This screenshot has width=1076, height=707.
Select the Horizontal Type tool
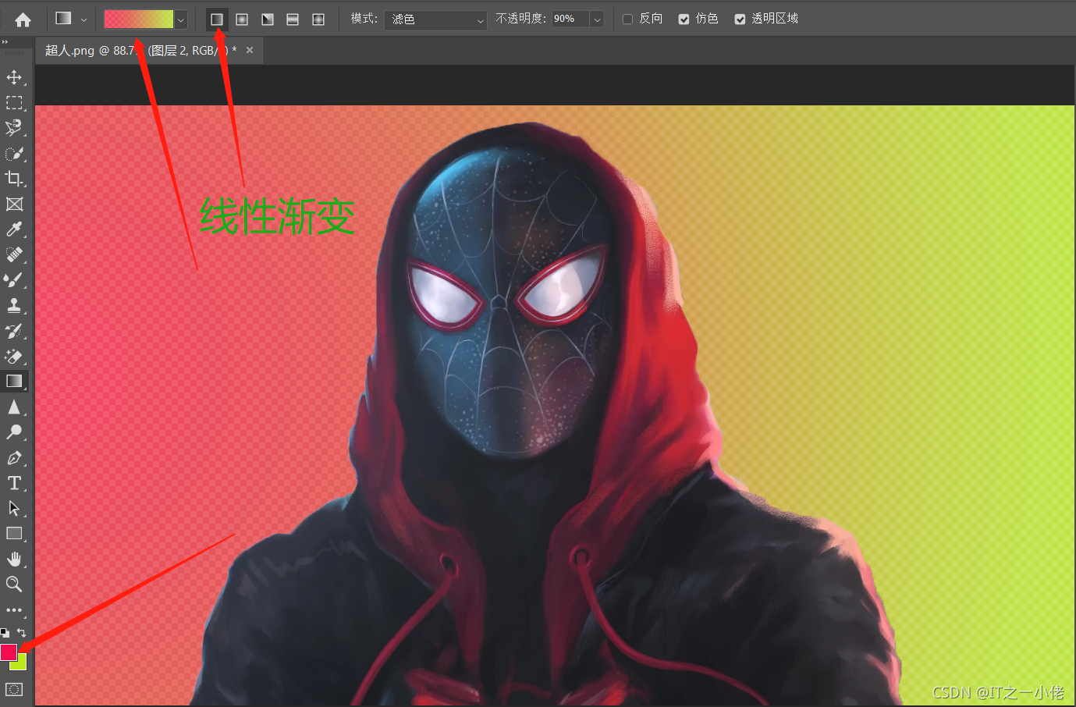(14, 483)
